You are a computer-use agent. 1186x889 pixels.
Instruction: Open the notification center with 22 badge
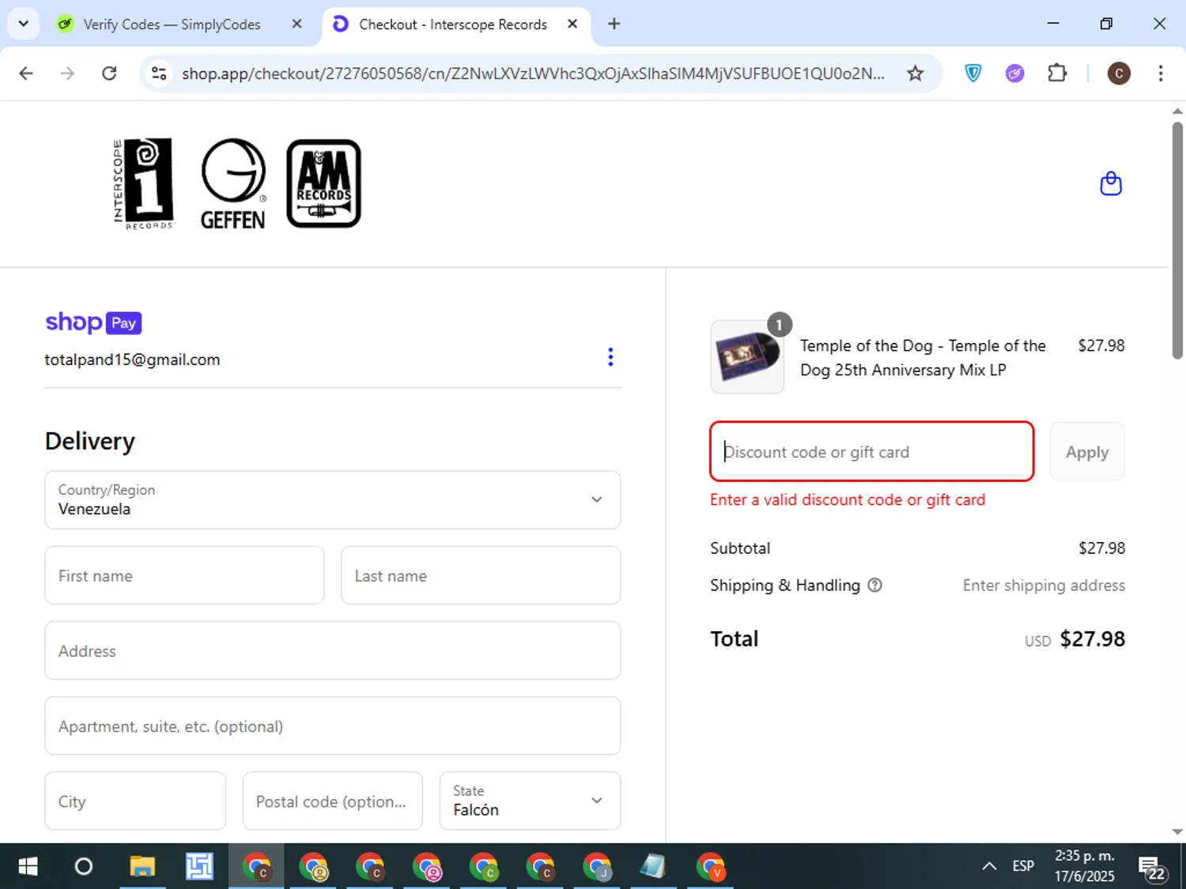pyautogui.click(x=1151, y=867)
